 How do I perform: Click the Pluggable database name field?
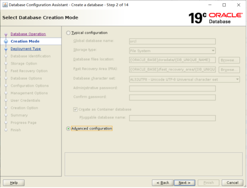(x=172, y=118)
